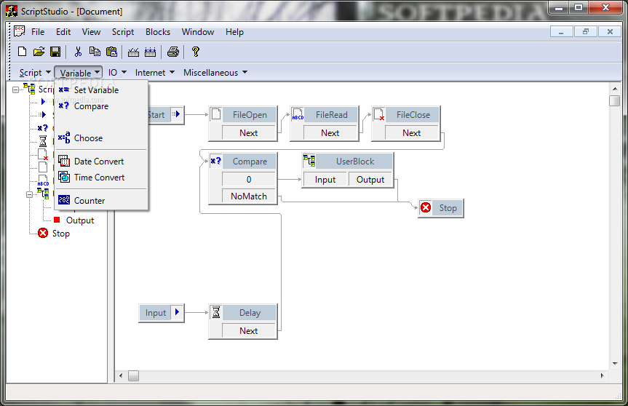Click the Paste clipboard icon
The image size is (628, 406).
coord(111,52)
